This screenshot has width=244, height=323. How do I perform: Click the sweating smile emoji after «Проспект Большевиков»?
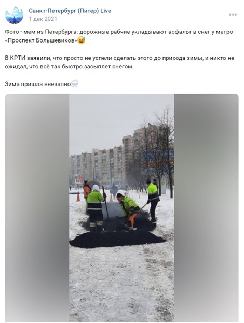(82, 40)
